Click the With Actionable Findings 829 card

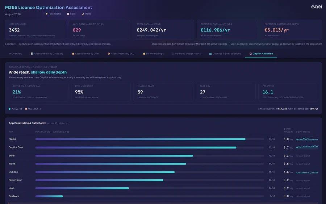(99, 30)
